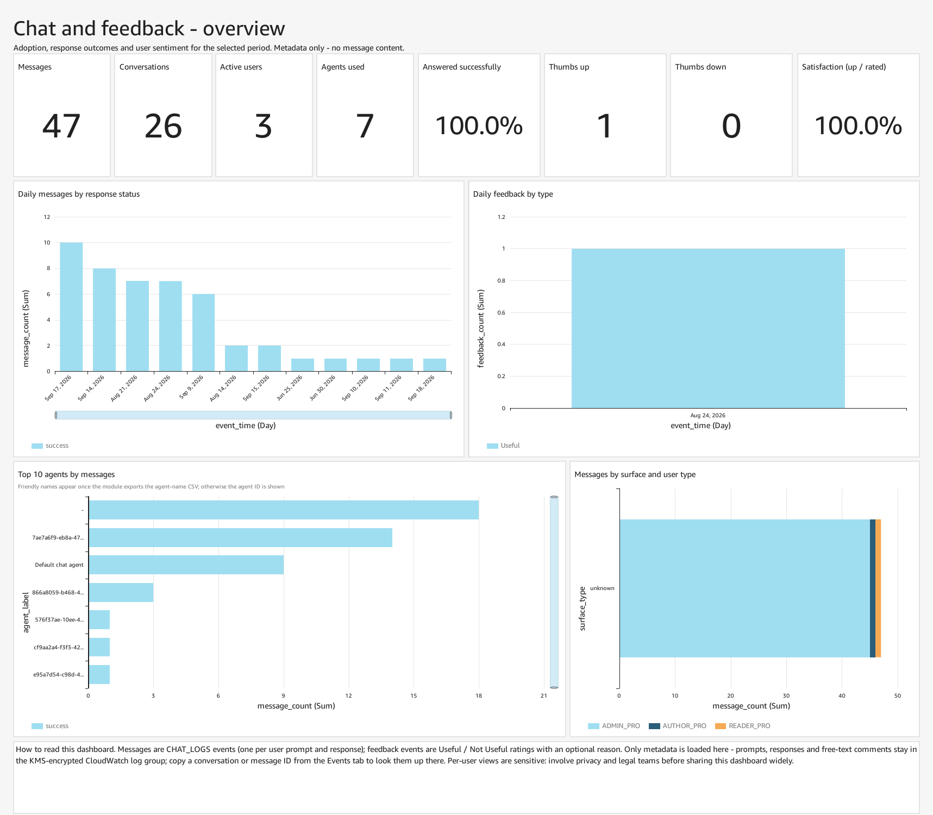
Task: Click the Agents used value 7
Action: pyautogui.click(x=365, y=126)
